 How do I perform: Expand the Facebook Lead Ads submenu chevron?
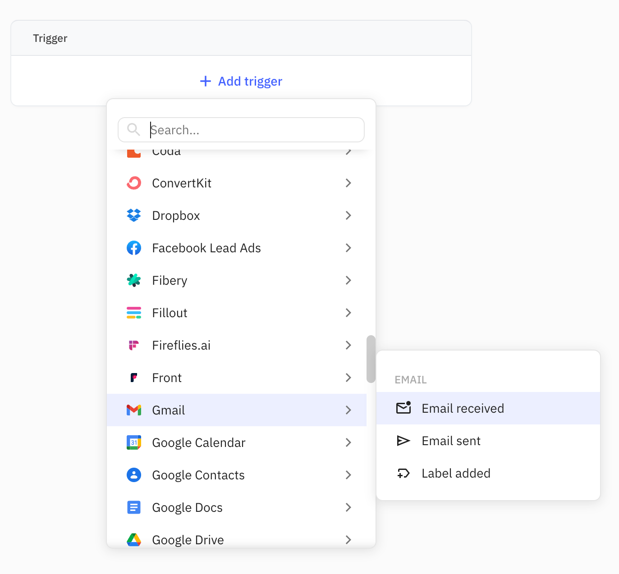[x=348, y=248]
